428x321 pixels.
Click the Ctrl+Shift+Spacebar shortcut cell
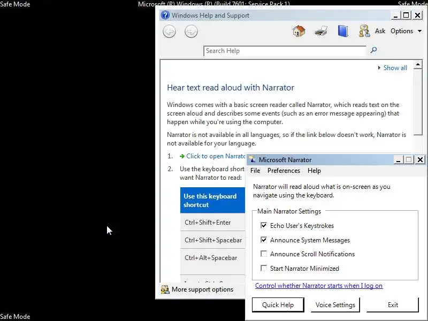click(x=212, y=240)
